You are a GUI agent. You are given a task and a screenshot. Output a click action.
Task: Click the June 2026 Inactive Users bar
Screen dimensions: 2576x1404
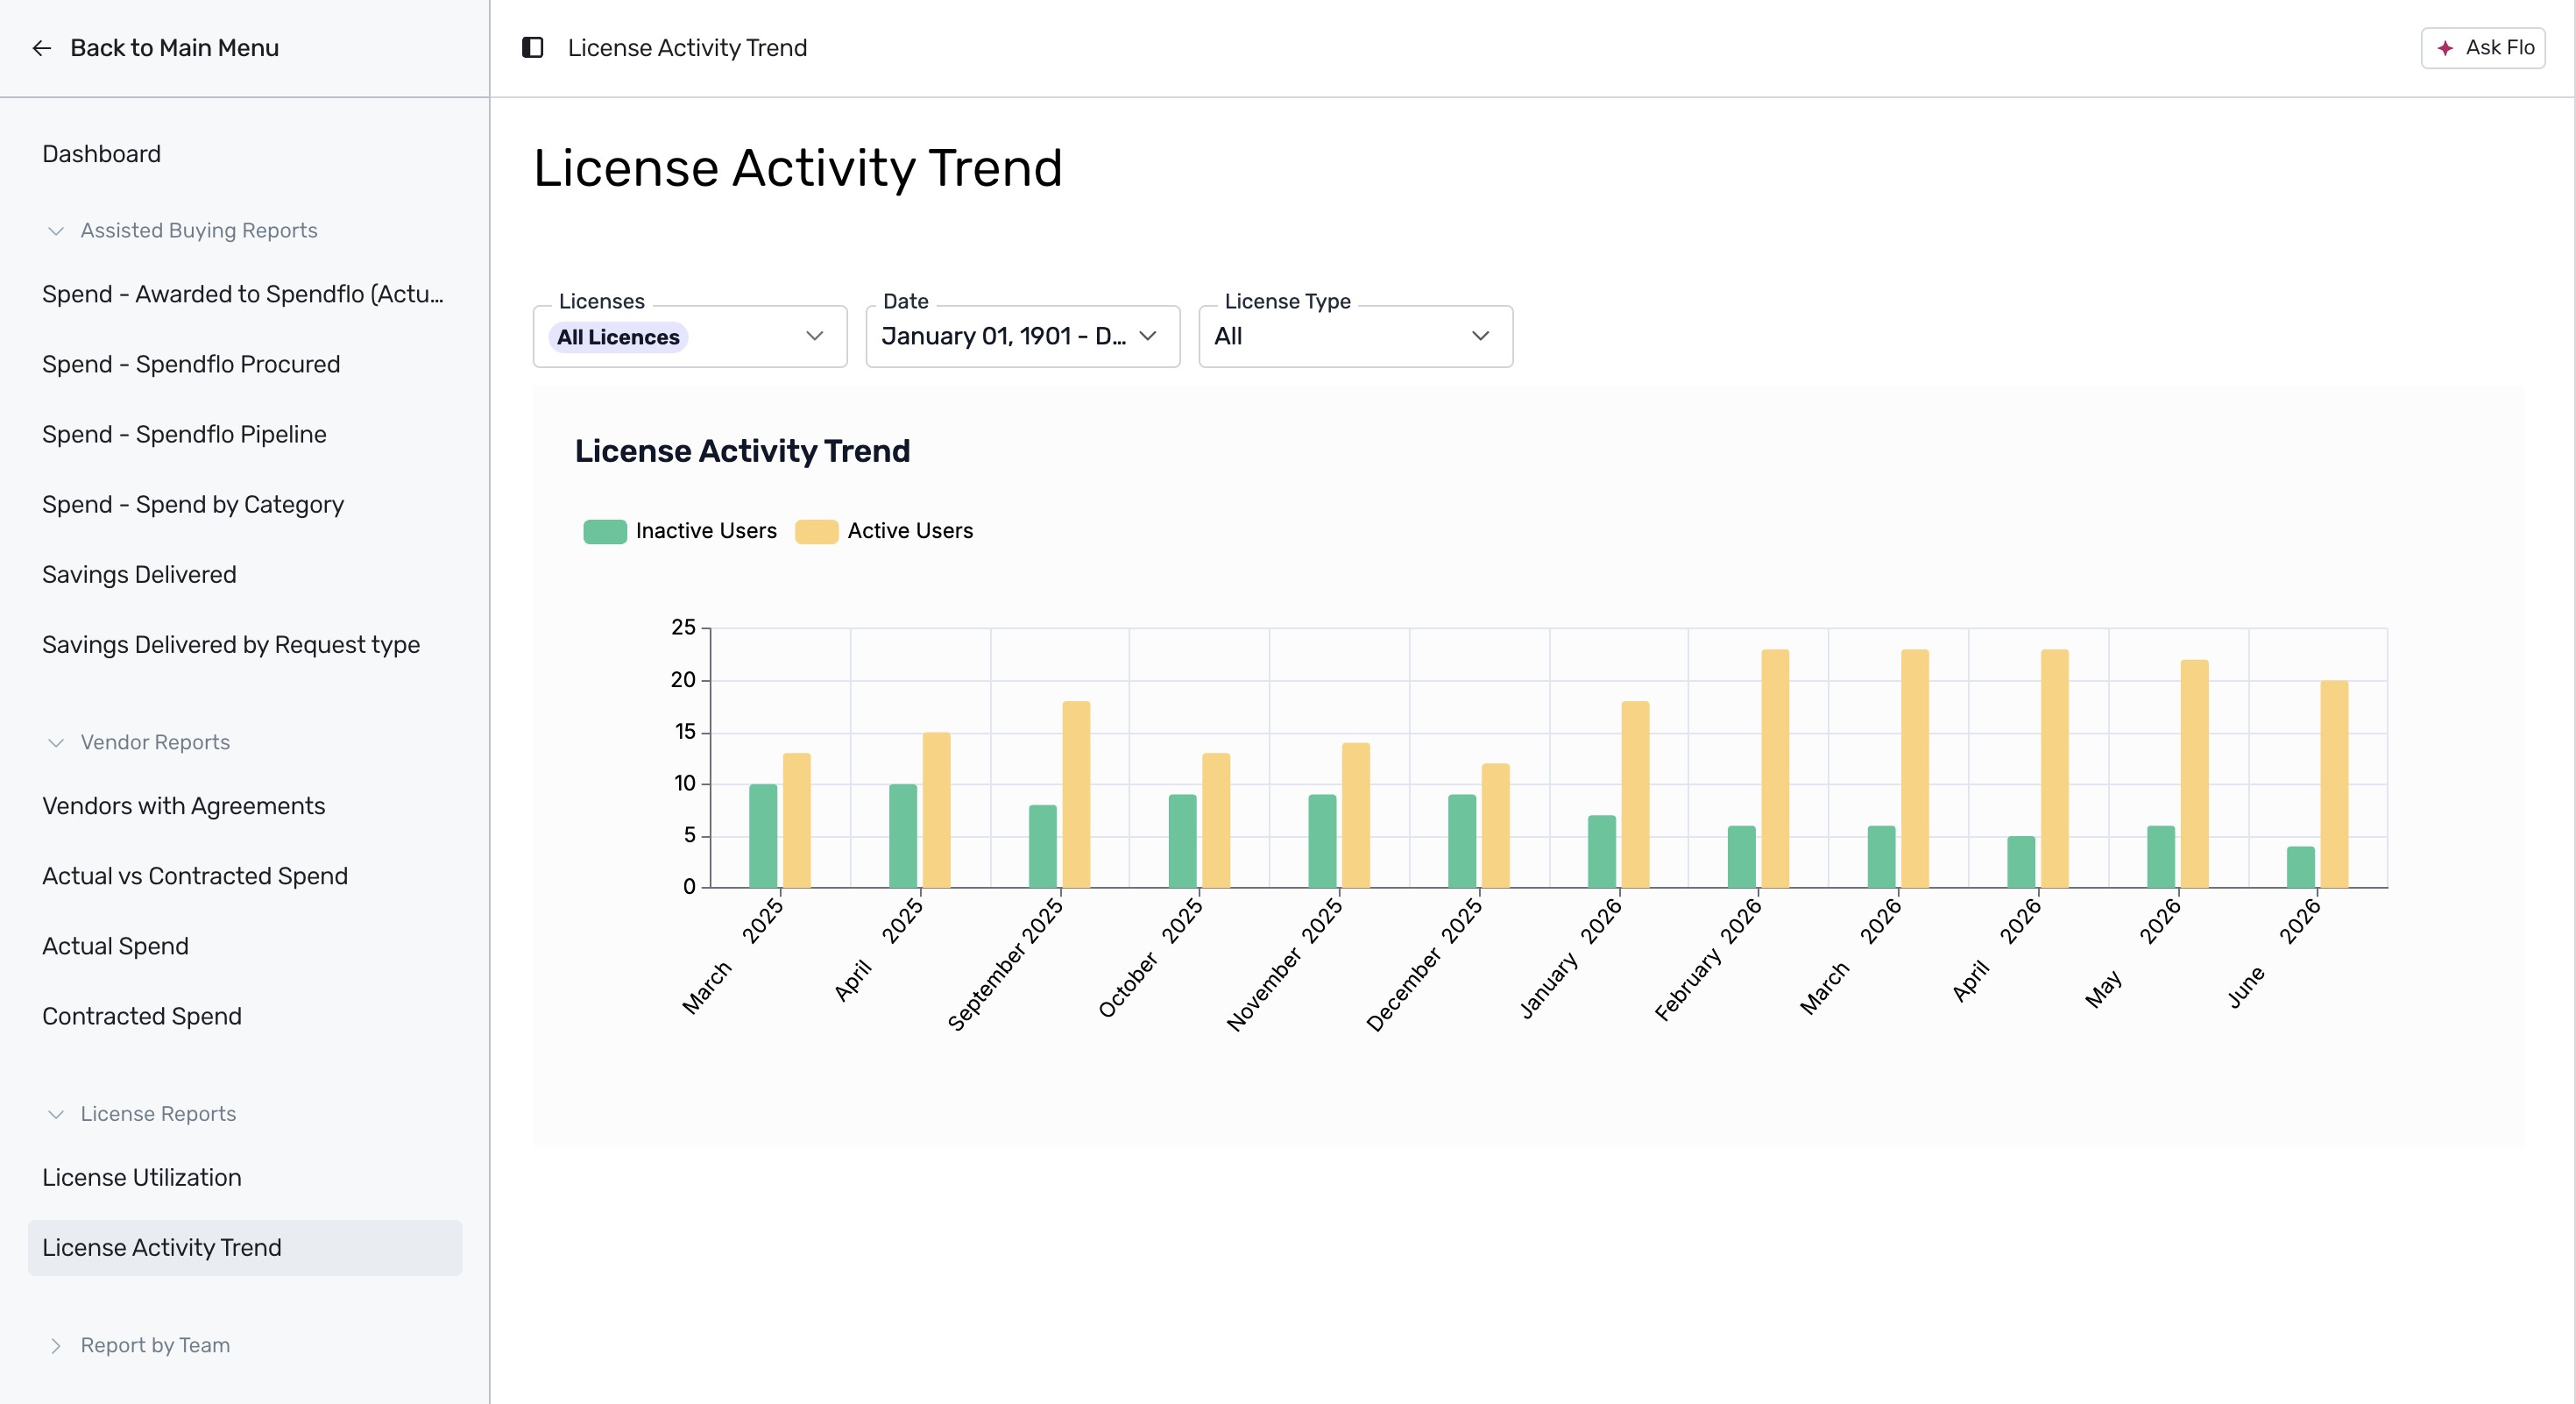tap(2300, 867)
